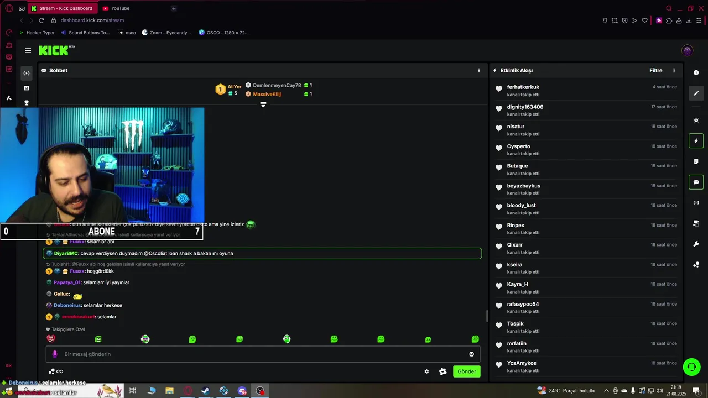Open the Filtre activity filter
The height and width of the screenshot is (398, 708).
pyautogui.click(x=655, y=70)
